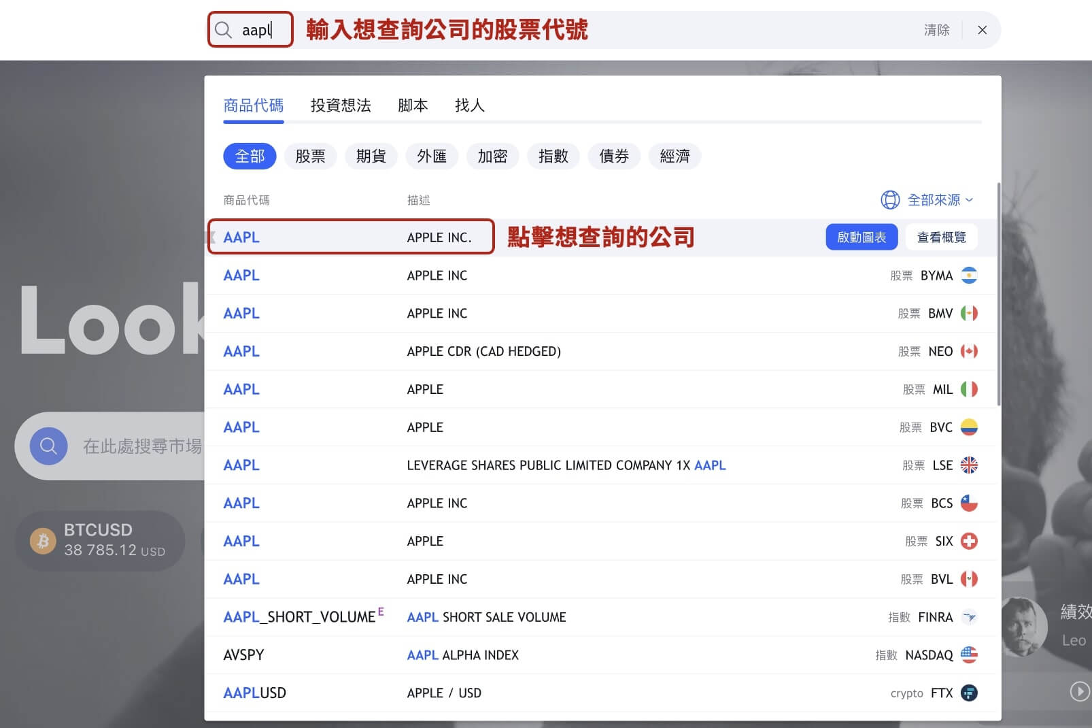Click the Argentina flag icon for BYMA

tap(969, 276)
